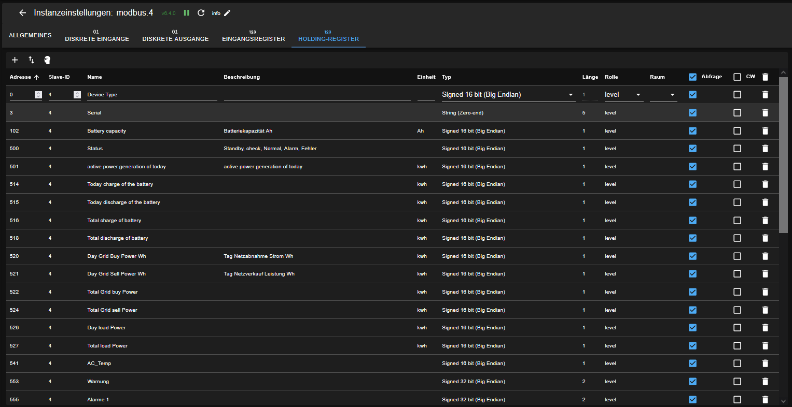Toggle the Abfrage header checkbox for all rows

click(x=693, y=77)
